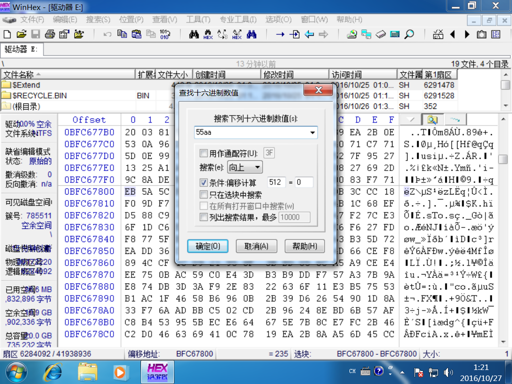
Task: Click the 确定(O) button
Action: tap(207, 246)
